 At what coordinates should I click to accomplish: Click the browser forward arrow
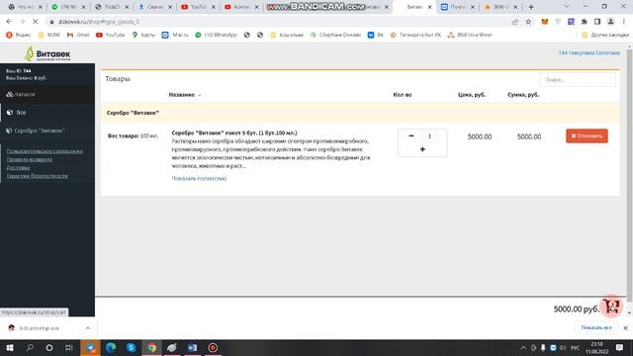coord(22,22)
